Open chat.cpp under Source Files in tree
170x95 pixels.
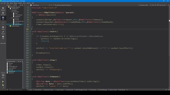coord(17,20)
